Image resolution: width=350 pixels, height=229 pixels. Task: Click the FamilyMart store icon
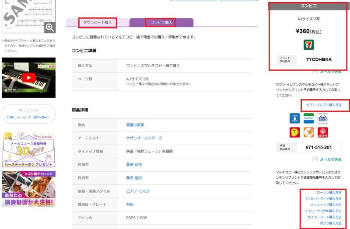(309, 118)
